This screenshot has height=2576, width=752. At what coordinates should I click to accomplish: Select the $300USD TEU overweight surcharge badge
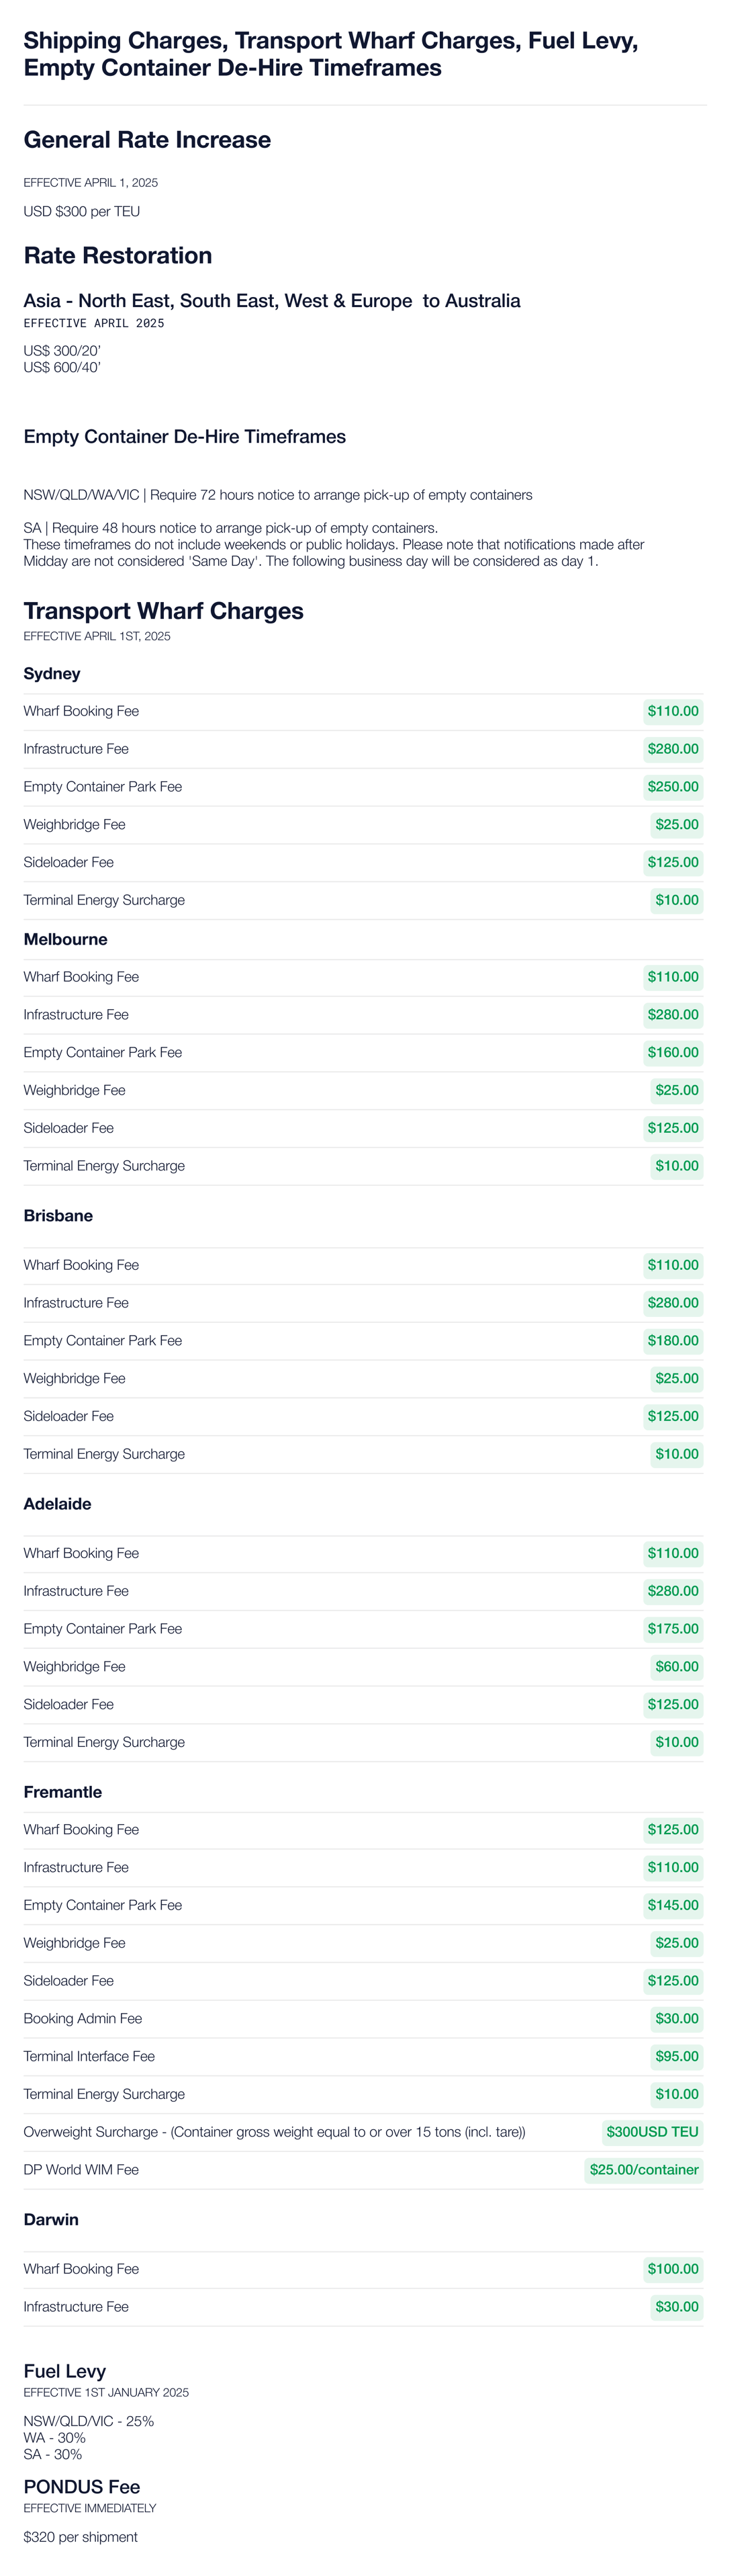(x=652, y=2131)
